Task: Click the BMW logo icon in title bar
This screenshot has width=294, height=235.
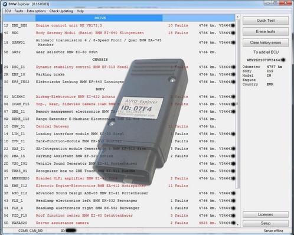Action: tap(5, 4)
